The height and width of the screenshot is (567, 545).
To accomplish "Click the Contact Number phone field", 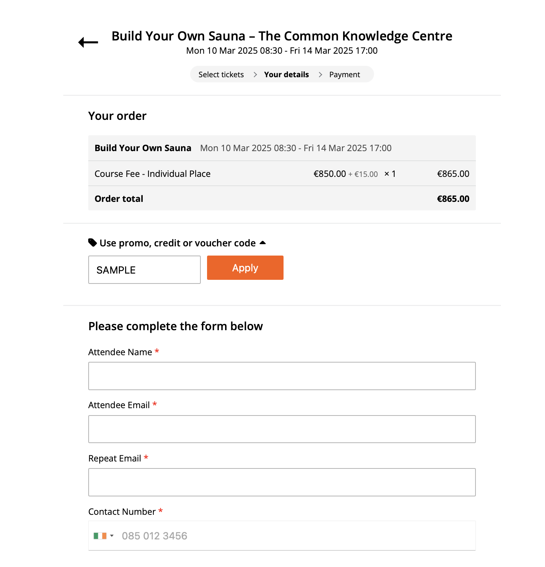I will coord(294,536).
